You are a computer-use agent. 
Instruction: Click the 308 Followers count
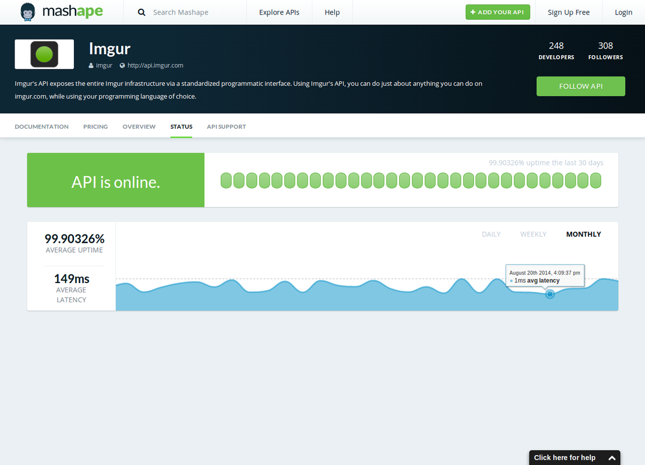(605, 51)
